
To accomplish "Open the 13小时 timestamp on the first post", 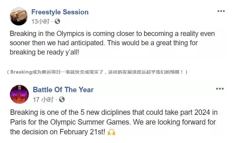I will pos(40,22).
